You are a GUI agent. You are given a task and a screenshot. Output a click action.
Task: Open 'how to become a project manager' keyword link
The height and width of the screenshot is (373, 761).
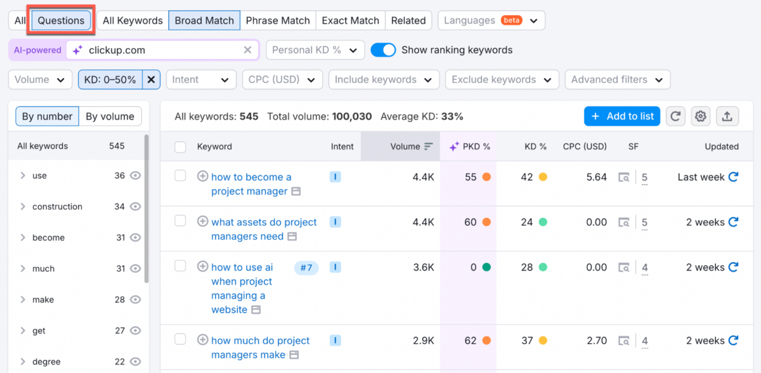251,184
